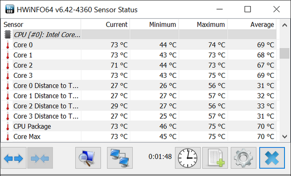Click Core 2 current value 71 °C
Image resolution: width=291 pixels, height=176 pixels.
coord(119,65)
